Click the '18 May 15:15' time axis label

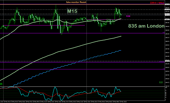tap(58, 102)
